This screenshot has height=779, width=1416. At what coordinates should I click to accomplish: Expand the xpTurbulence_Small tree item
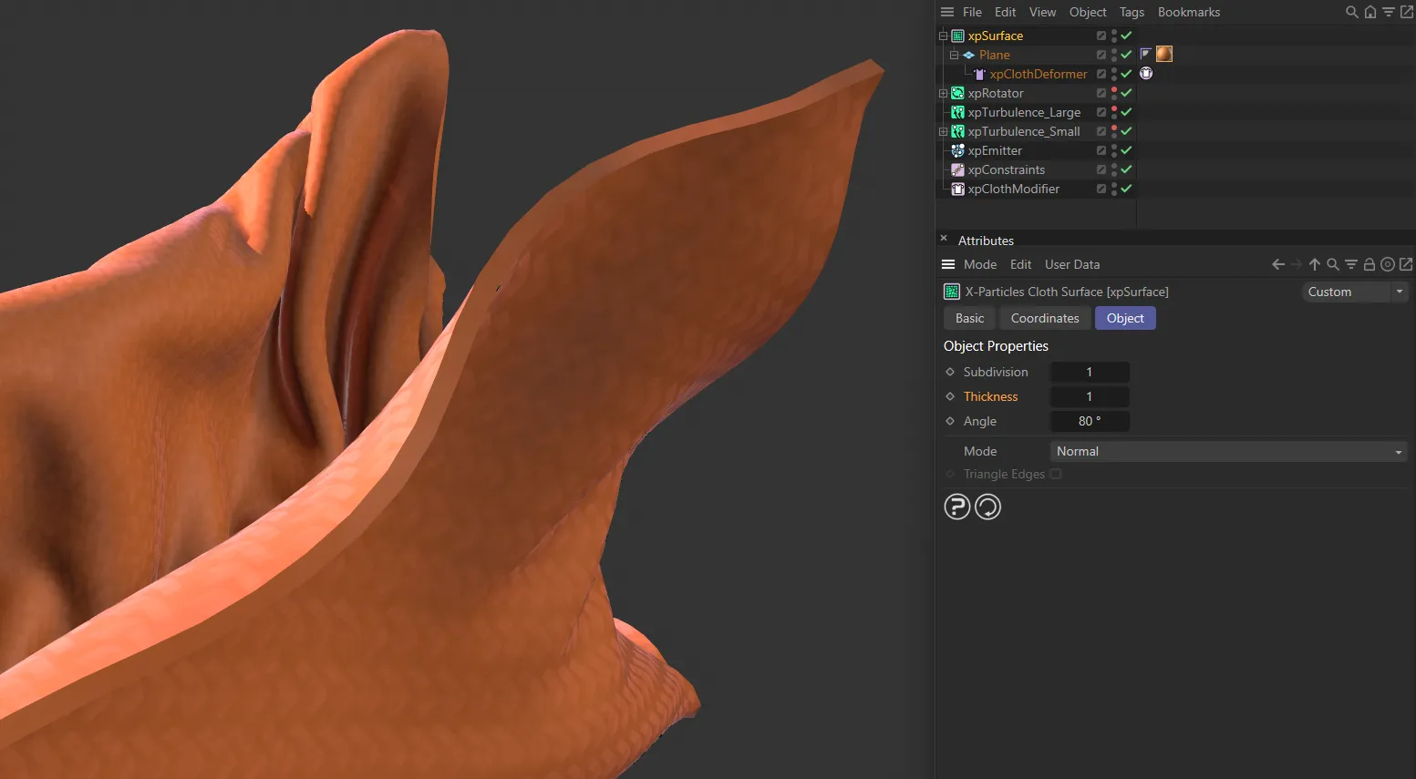943,131
